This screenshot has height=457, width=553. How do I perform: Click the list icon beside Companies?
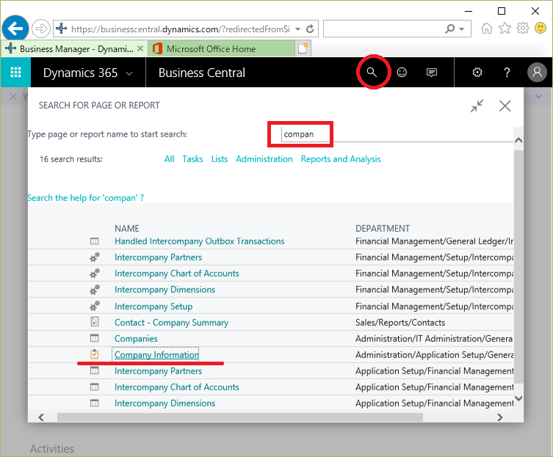click(94, 339)
